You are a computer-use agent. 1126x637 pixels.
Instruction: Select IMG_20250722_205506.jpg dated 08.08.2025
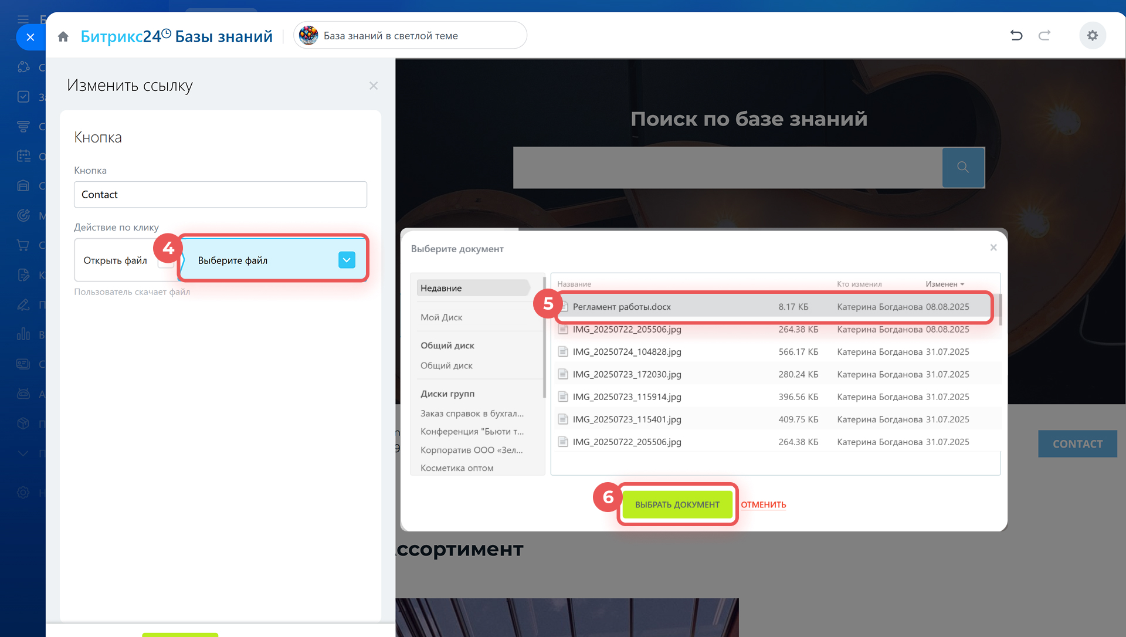pyautogui.click(x=774, y=330)
